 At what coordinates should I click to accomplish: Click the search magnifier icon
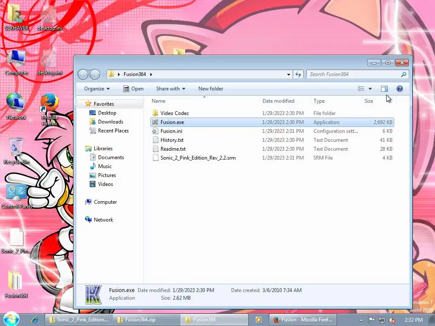point(404,74)
